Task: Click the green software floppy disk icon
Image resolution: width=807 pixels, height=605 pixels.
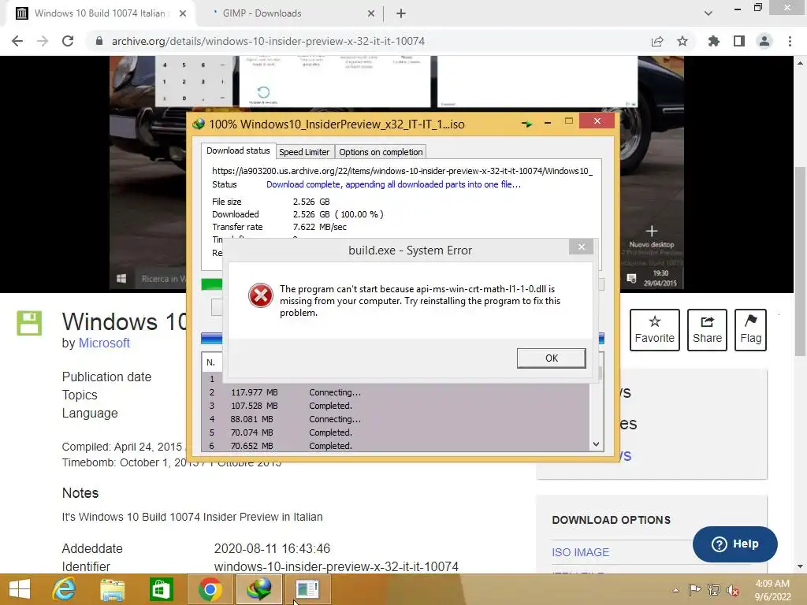Action: [x=29, y=324]
